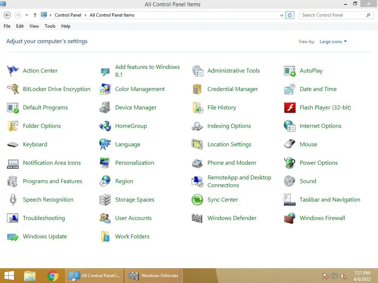Click the Search Control Panel field
378x283 pixels.
click(336, 15)
